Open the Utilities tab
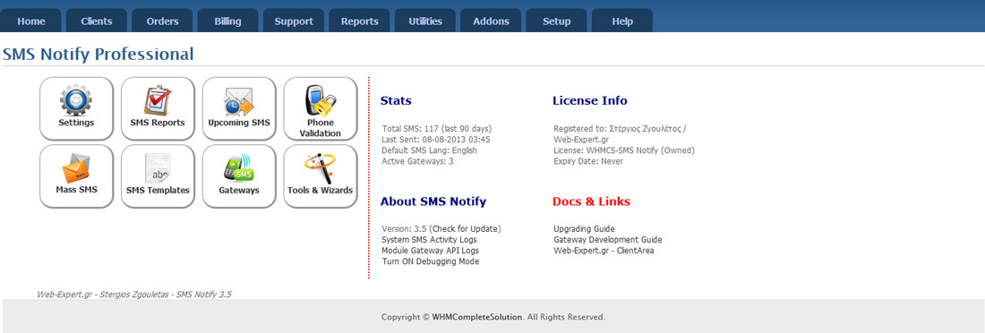Viewport: 985px width, 333px height. click(425, 21)
